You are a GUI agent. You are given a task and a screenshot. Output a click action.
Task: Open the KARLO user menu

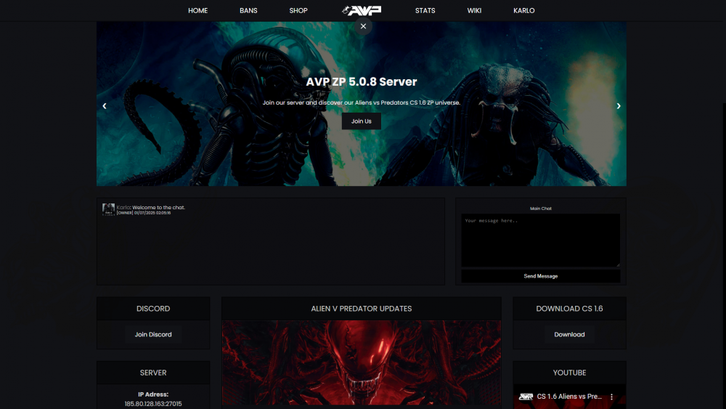(x=523, y=11)
